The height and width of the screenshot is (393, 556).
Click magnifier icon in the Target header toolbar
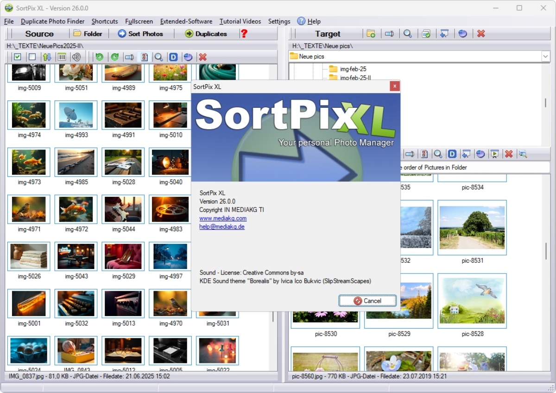point(408,33)
